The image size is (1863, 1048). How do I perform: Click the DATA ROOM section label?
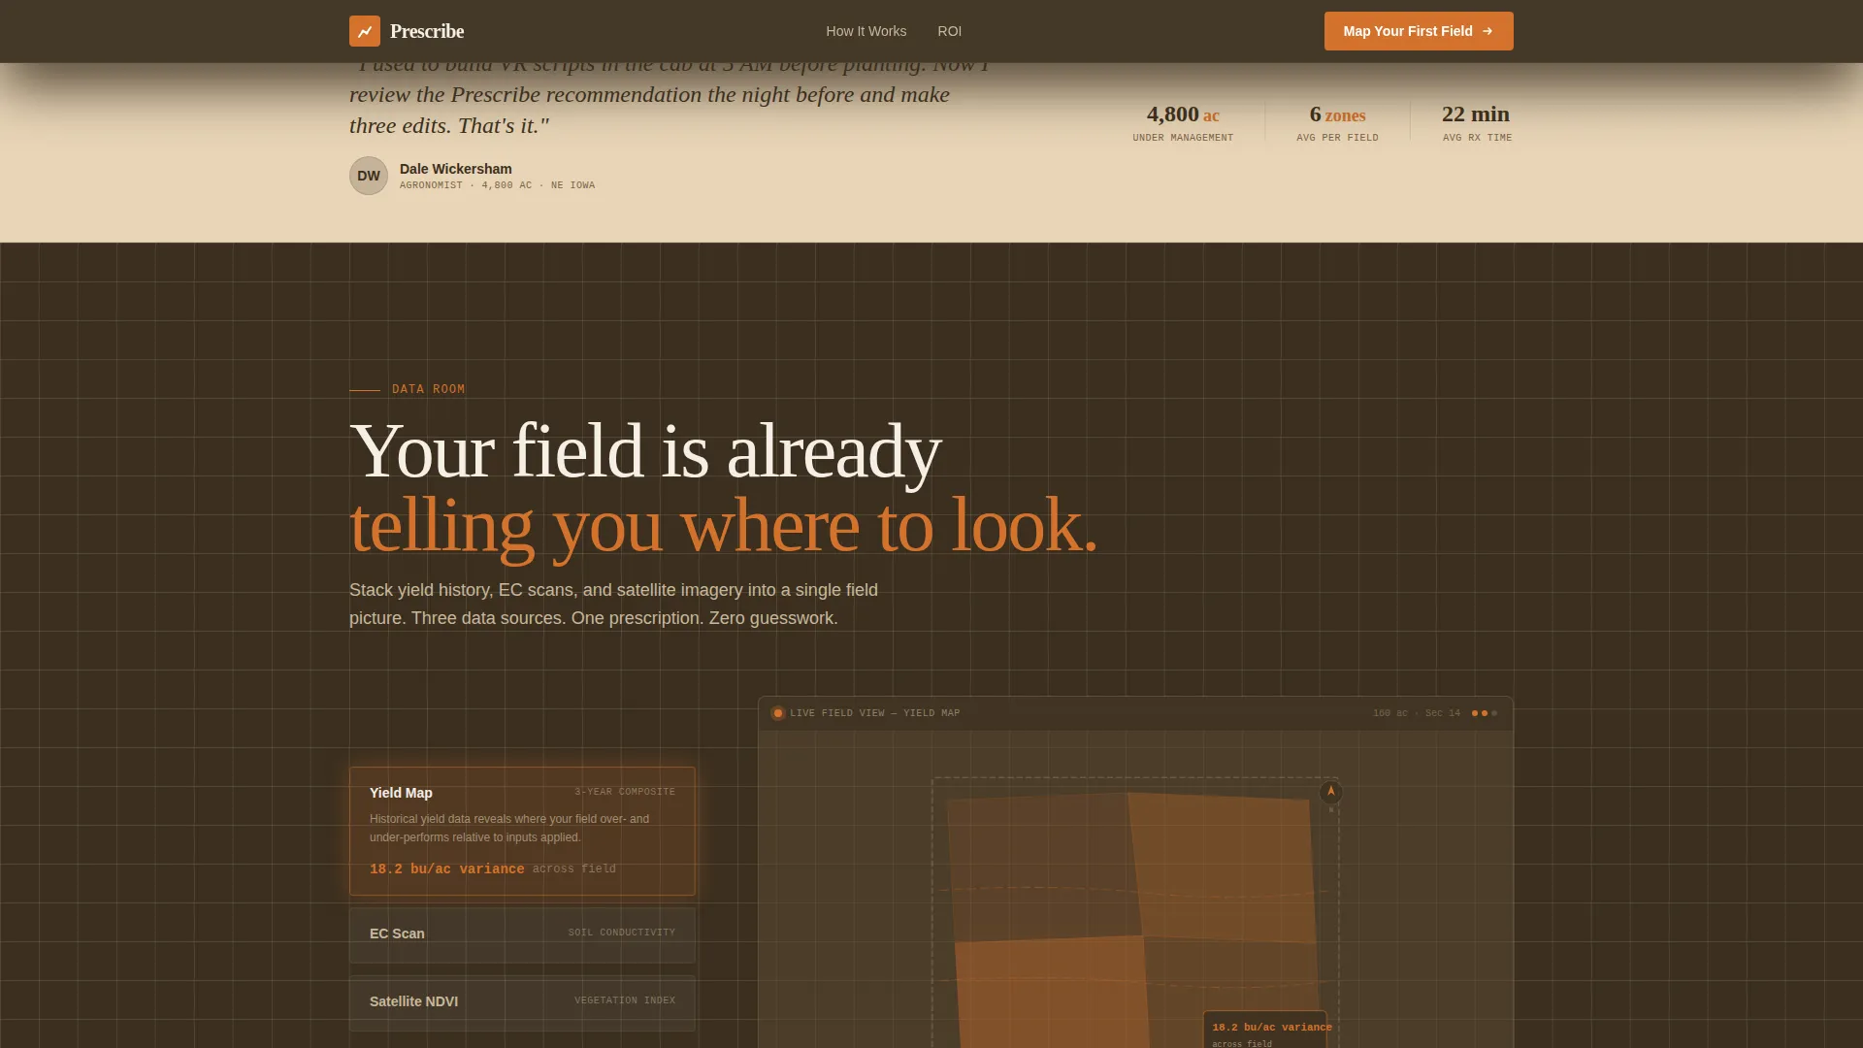(x=428, y=389)
